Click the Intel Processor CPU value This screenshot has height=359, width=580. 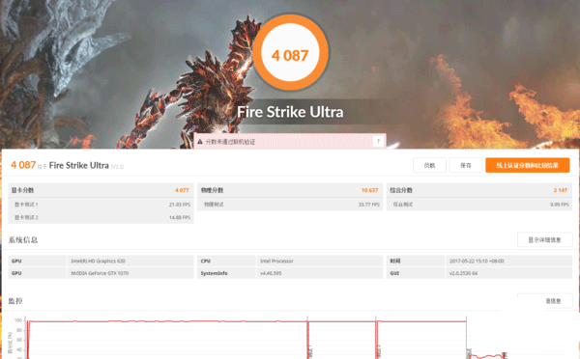pyautogui.click(x=276, y=261)
